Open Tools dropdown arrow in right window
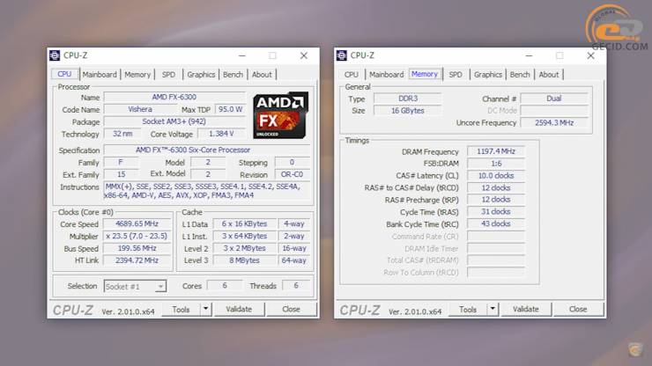652x366 pixels. pos(493,309)
